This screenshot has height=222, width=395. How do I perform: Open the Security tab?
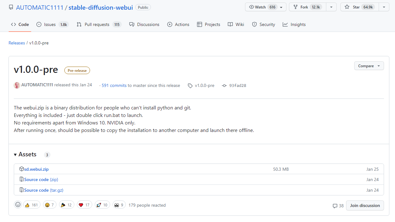pyautogui.click(x=264, y=24)
